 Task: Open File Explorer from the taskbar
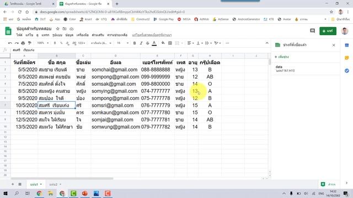pyautogui.click(x=50, y=193)
